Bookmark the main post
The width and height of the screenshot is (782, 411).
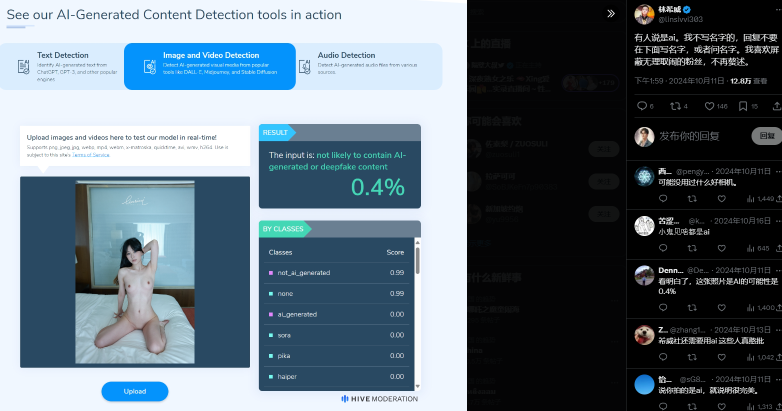click(743, 106)
